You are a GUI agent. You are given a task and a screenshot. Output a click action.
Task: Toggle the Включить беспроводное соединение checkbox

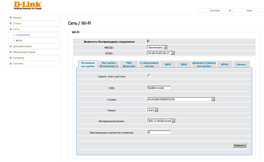tap(148, 41)
